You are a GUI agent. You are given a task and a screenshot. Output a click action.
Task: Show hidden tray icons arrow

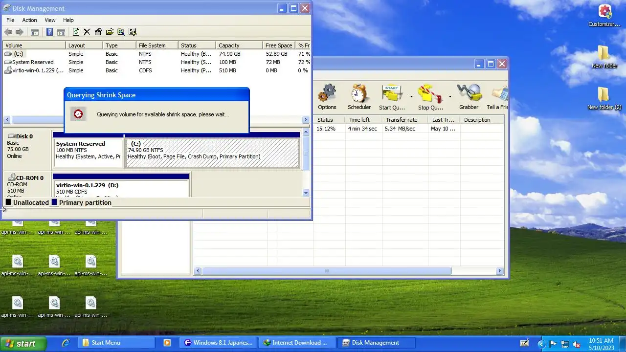click(541, 344)
